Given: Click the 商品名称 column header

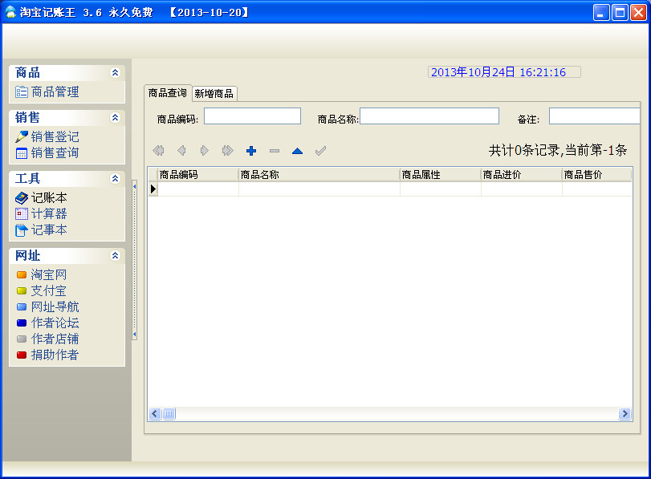Looking at the screenshot, I should 319,175.
